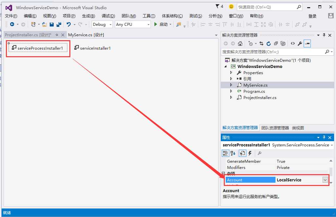The width and height of the screenshot is (336, 217).
Task: Select the Modifiers property row
Action: pyautogui.click(x=277, y=168)
